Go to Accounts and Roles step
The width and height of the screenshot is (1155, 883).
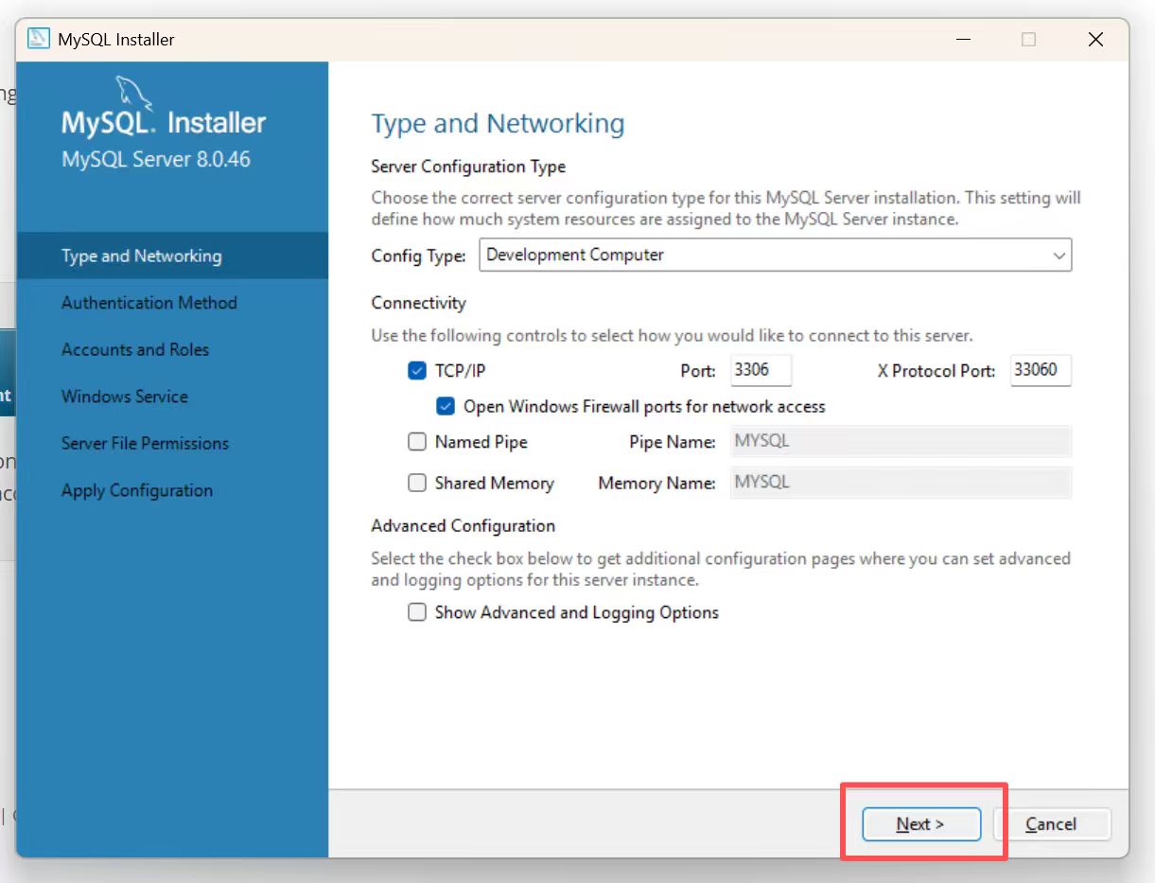(135, 350)
